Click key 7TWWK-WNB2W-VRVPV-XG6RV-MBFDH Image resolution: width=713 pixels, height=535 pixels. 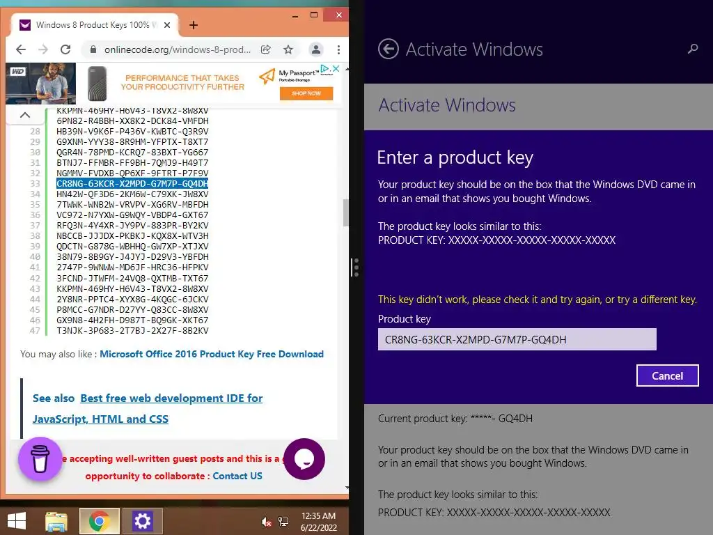pyautogui.click(x=132, y=205)
